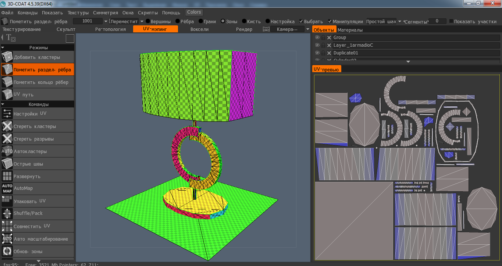Collapse the Режимы section

point(3,47)
